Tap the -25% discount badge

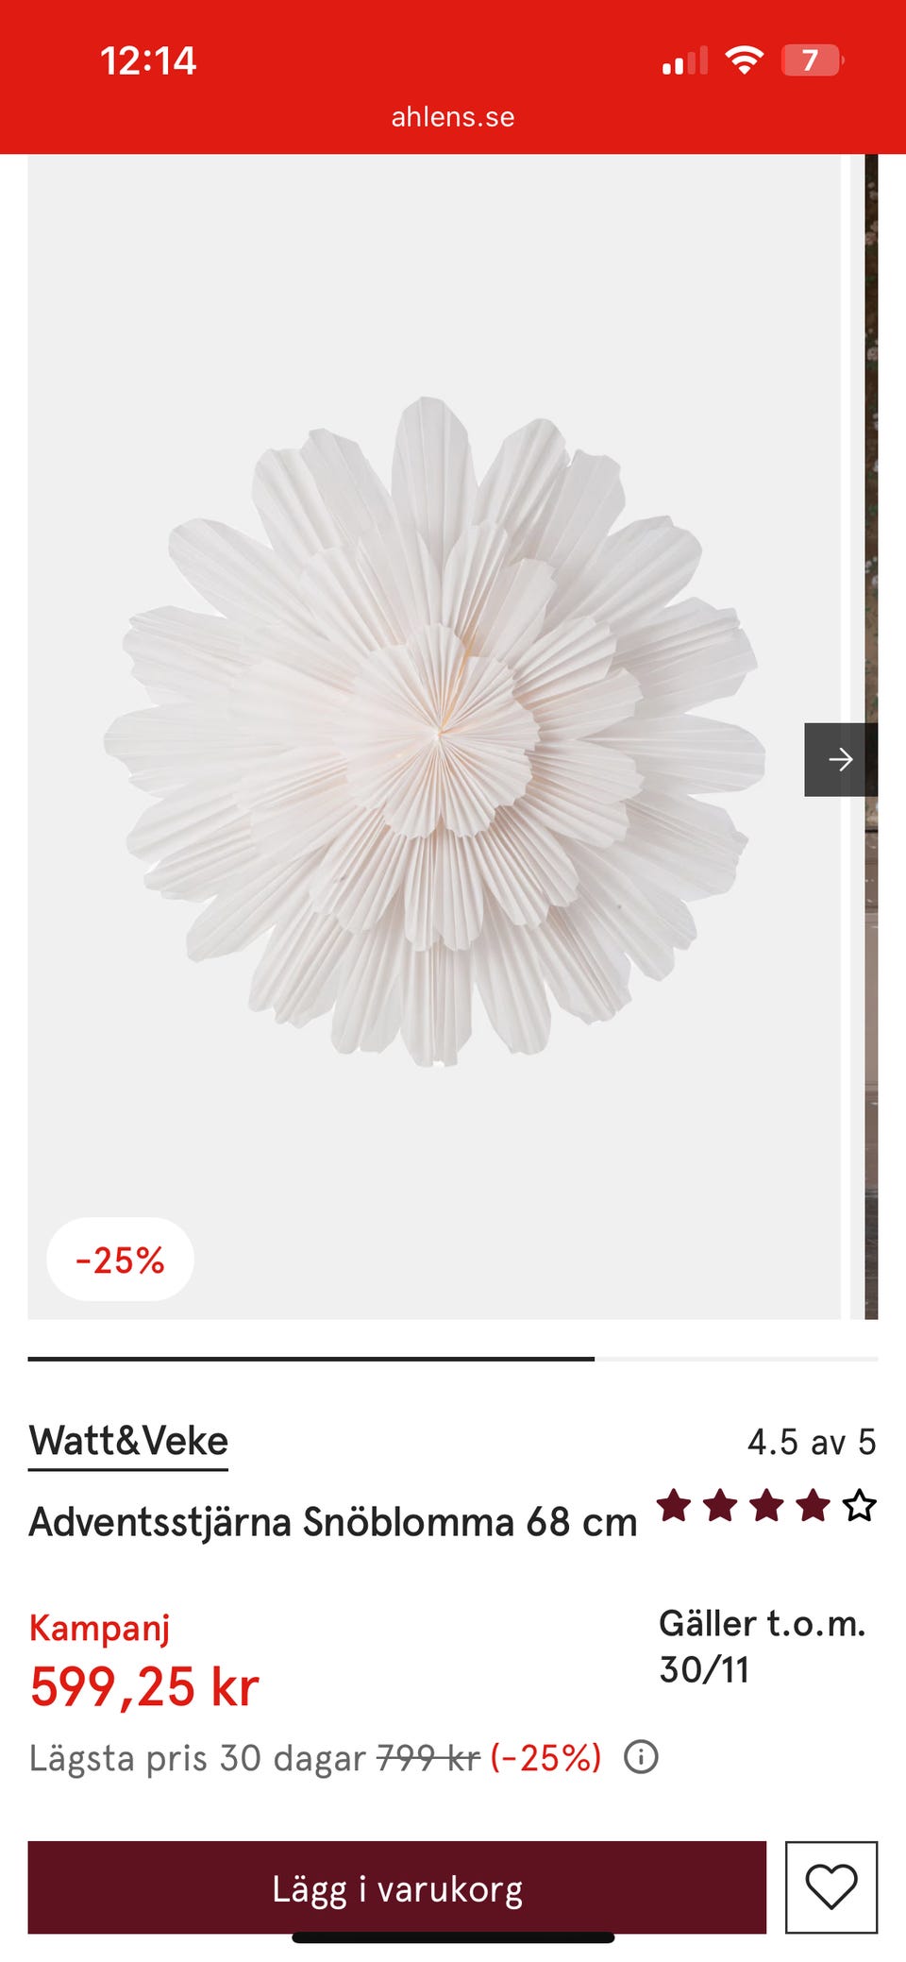pyautogui.click(x=120, y=1260)
